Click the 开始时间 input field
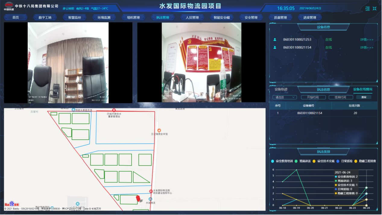Image resolution: width=382 pixels, height=215 pixels. click(314, 97)
